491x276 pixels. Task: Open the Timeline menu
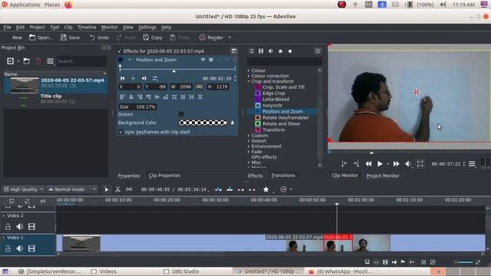[87, 28]
